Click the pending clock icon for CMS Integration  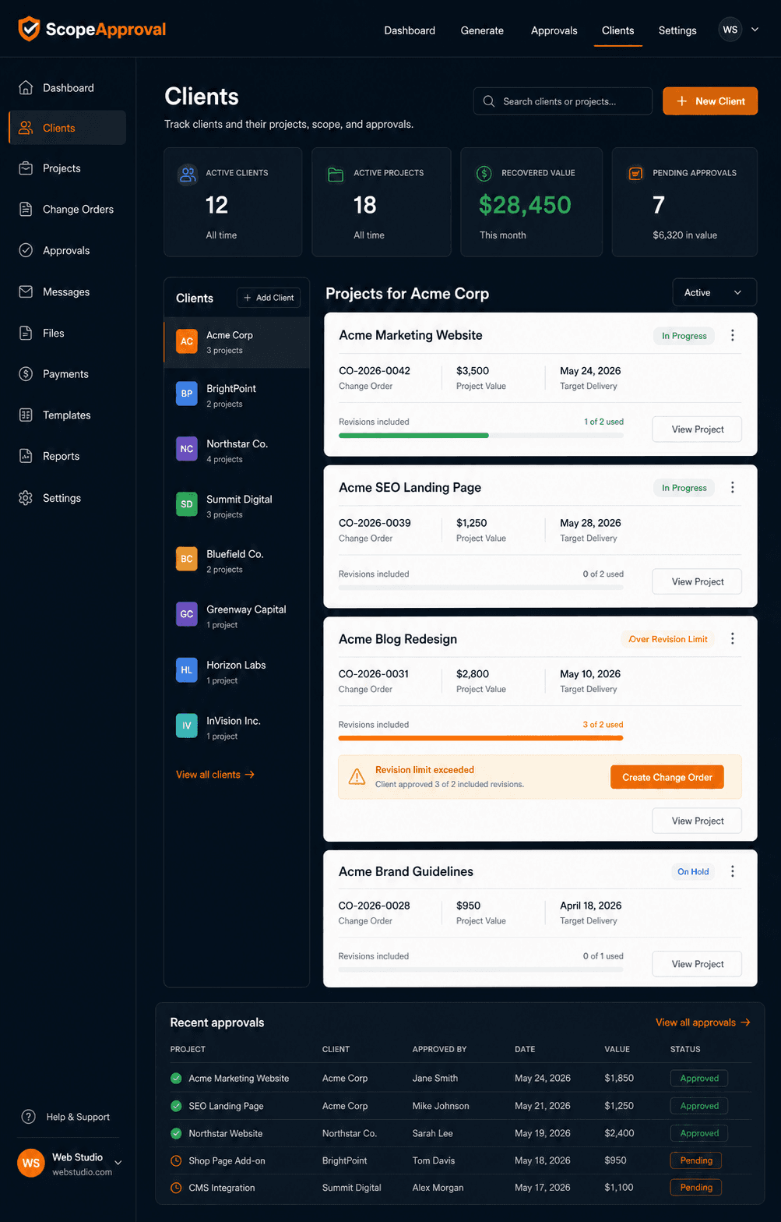[176, 1188]
